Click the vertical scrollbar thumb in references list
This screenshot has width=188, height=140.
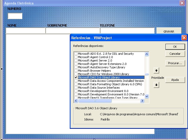click(x=147, y=74)
